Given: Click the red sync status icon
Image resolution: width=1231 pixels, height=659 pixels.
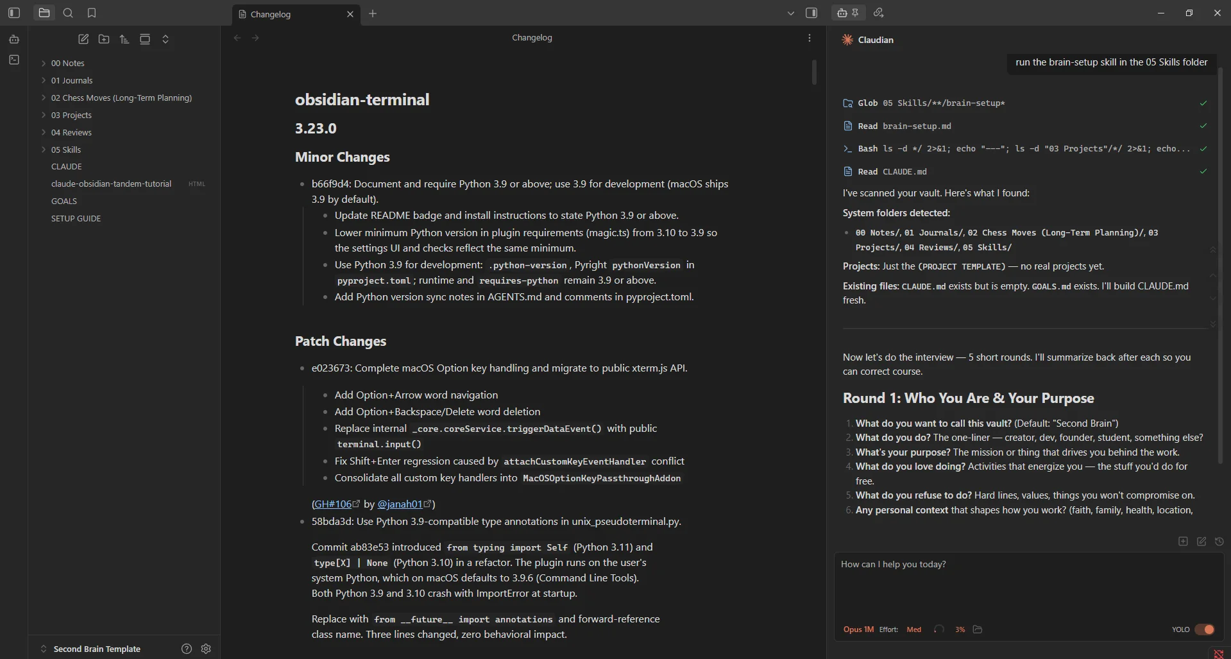Looking at the screenshot, I should (x=1219, y=654).
